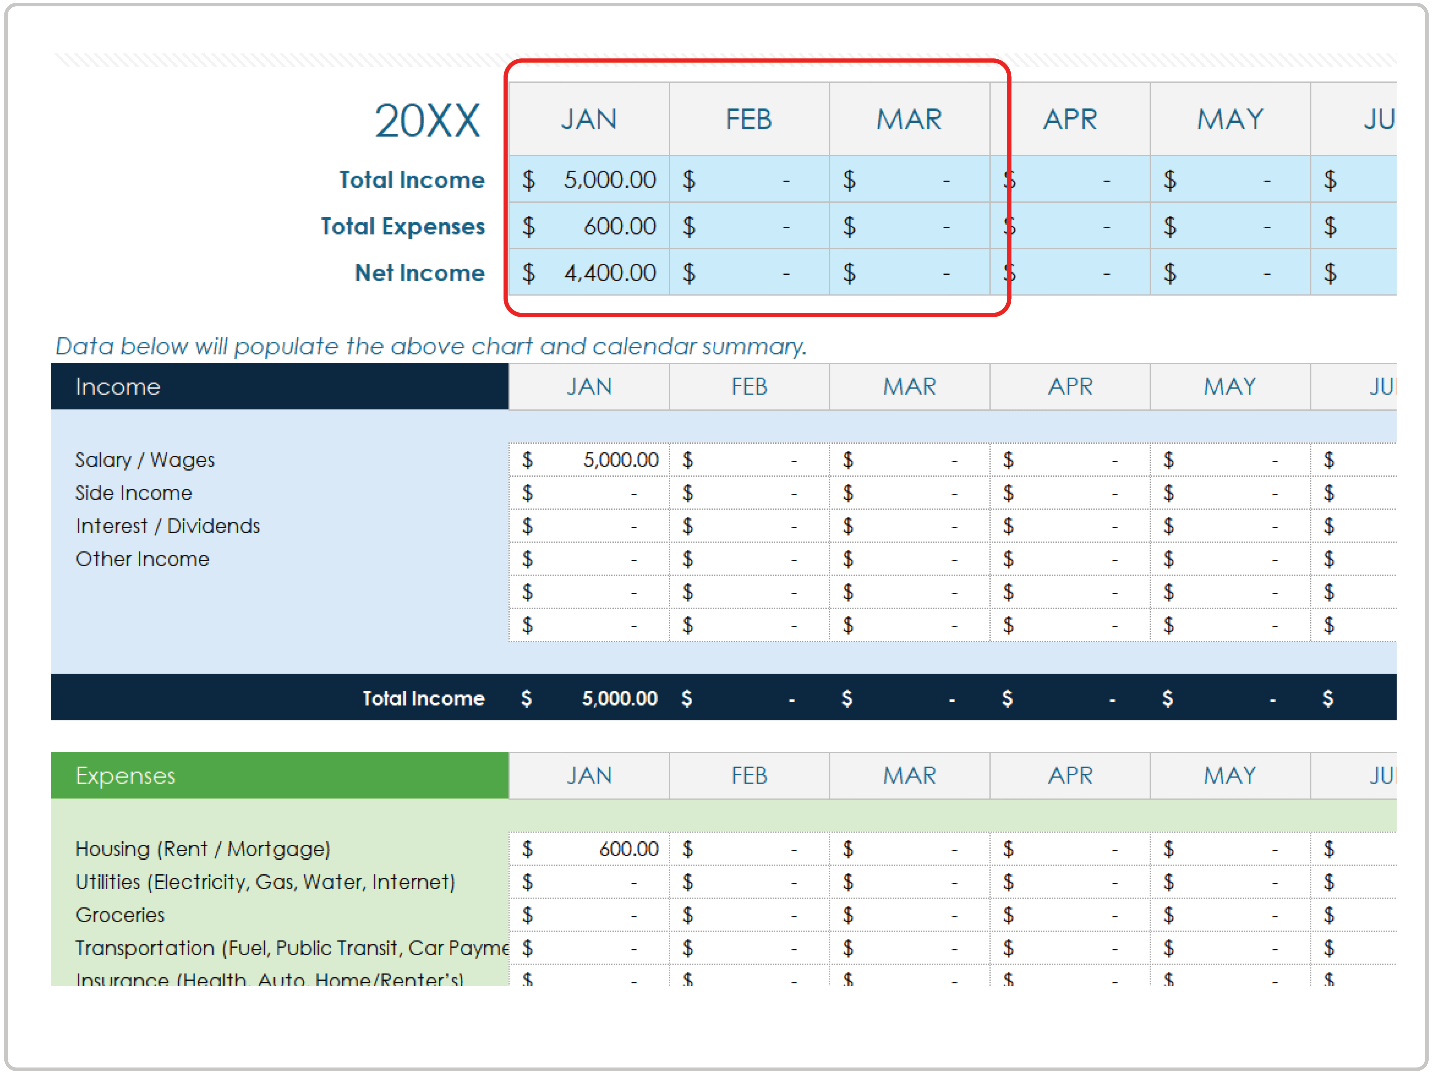
Task: Click the FEB column header in summary
Action: coord(749,119)
